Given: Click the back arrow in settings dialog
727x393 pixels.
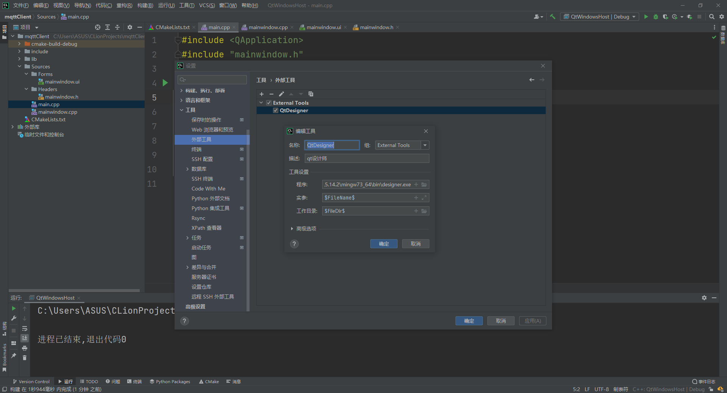Looking at the screenshot, I should 532,80.
